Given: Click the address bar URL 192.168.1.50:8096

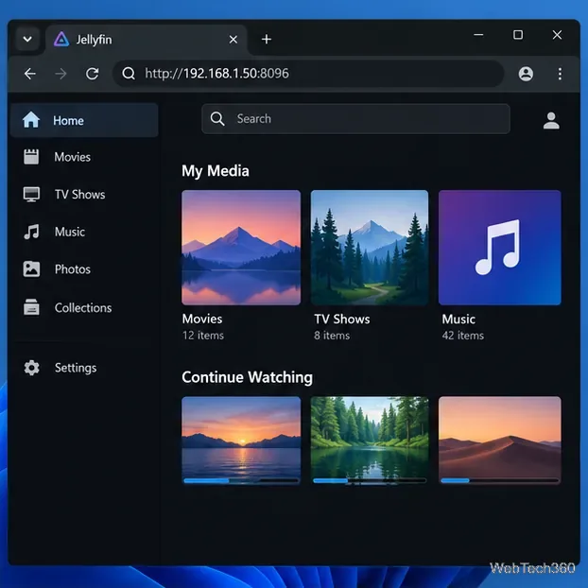Looking at the screenshot, I should pyautogui.click(x=216, y=73).
